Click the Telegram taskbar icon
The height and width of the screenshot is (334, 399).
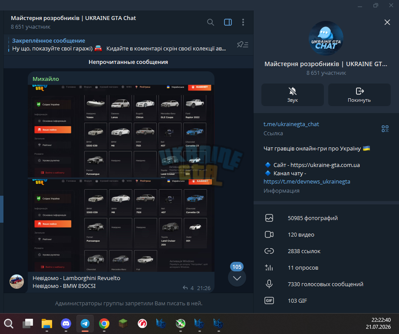click(85, 324)
